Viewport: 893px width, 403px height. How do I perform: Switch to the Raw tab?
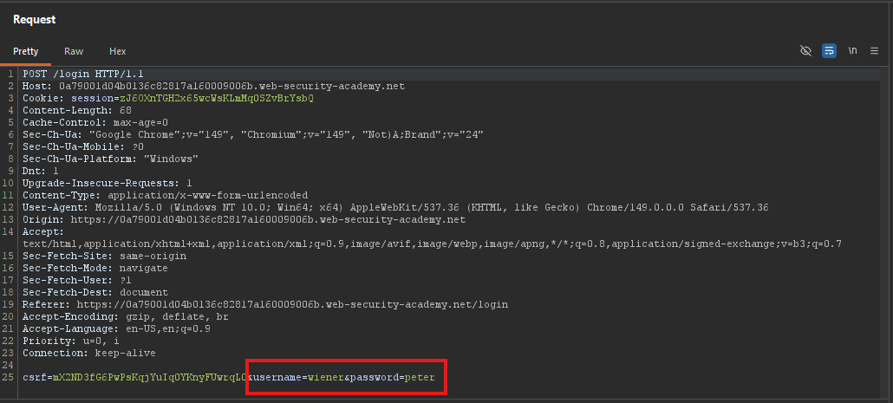(74, 51)
